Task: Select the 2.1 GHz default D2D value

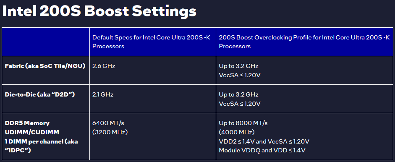Action: [103, 94]
